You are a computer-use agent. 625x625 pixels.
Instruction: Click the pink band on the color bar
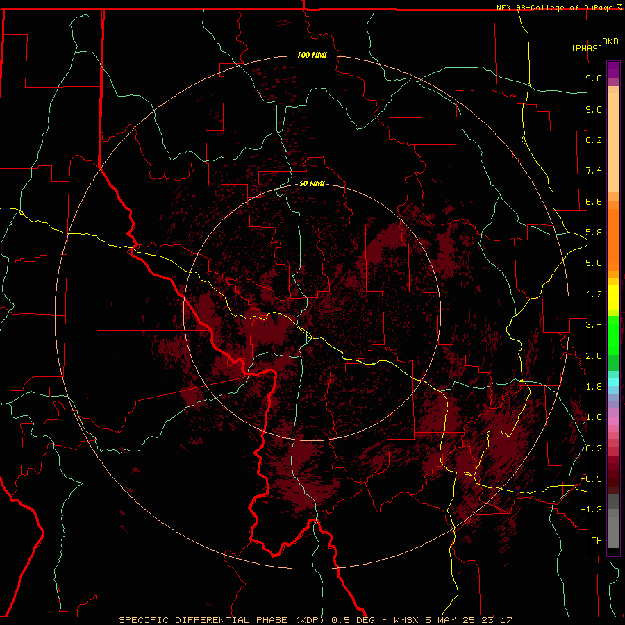(613, 421)
